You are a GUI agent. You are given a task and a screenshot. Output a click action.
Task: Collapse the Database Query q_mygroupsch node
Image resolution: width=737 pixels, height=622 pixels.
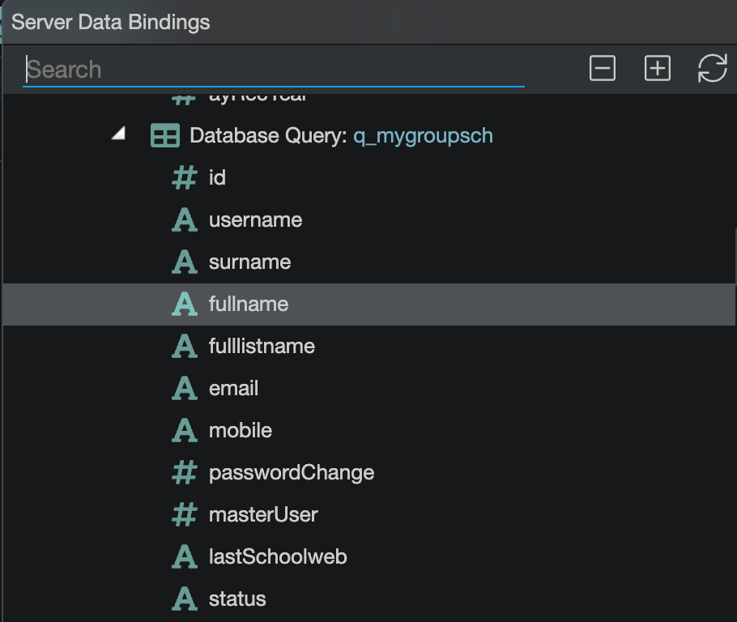(119, 134)
